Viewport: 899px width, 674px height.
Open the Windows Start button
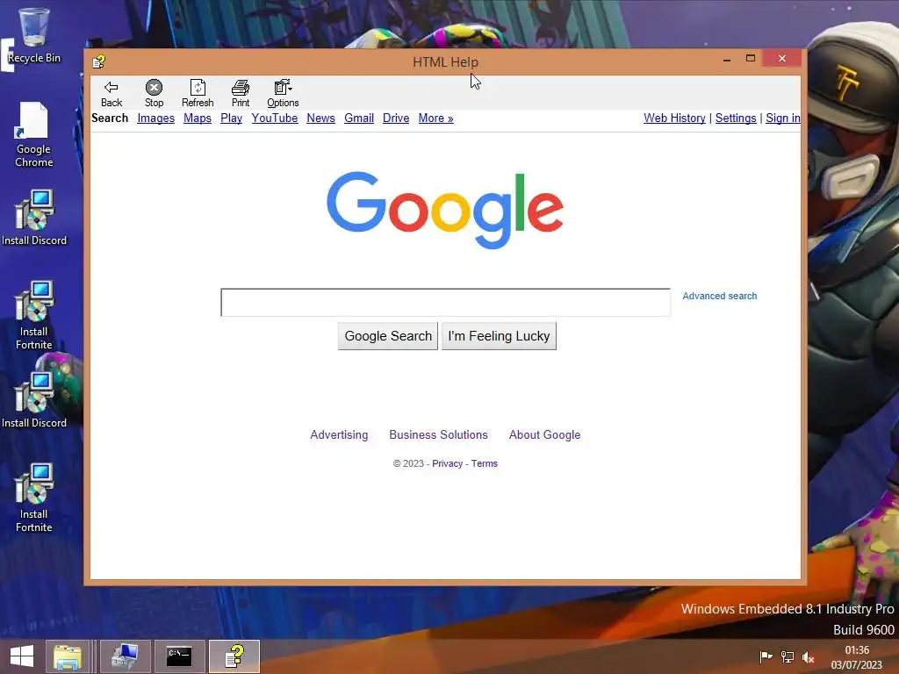[x=22, y=656]
